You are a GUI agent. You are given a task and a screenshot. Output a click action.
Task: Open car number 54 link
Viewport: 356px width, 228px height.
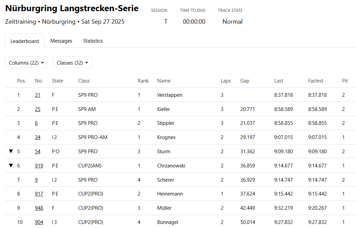tap(38, 152)
